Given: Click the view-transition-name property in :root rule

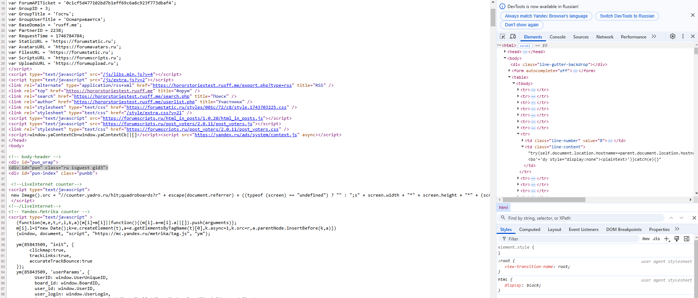Looking at the screenshot, I should pyautogui.click(x=529, y=267).
